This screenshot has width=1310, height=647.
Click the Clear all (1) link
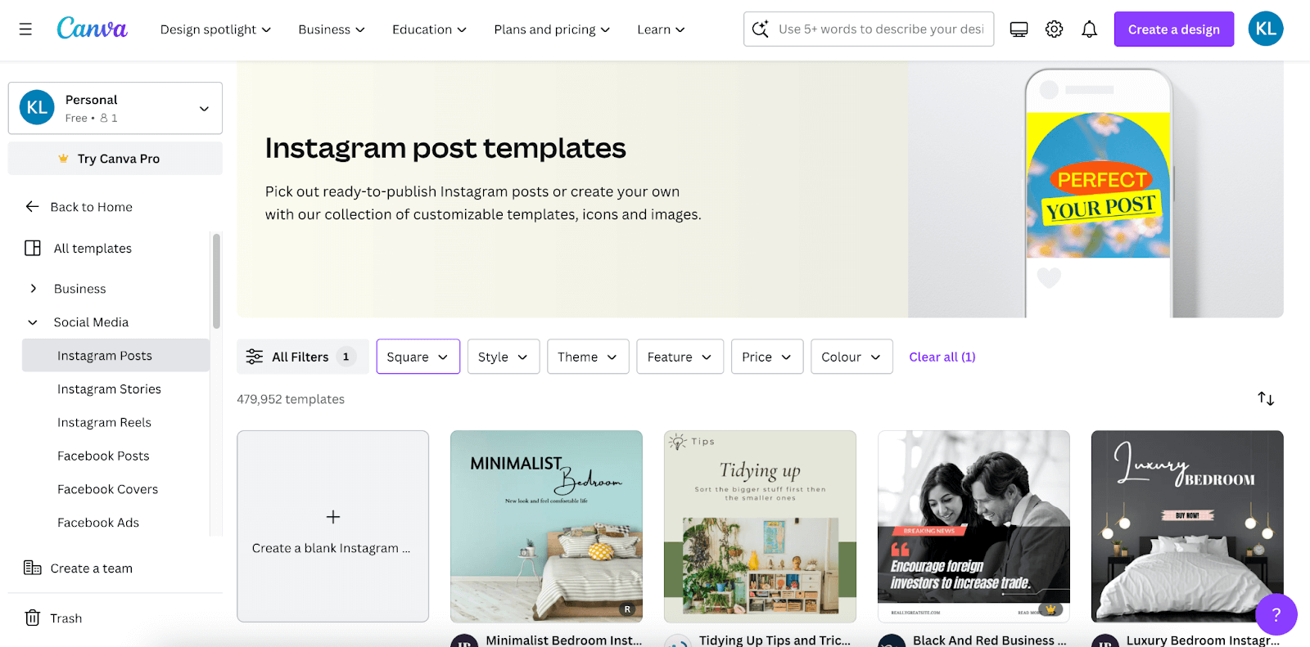(942, 357)
